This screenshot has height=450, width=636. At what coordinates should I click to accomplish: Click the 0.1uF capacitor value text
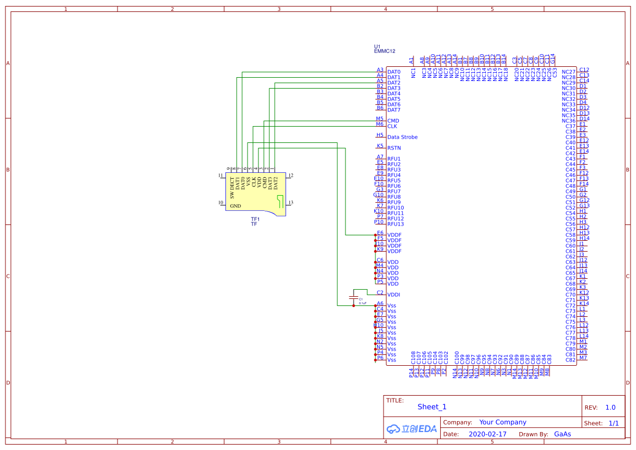tap(363, 303)
